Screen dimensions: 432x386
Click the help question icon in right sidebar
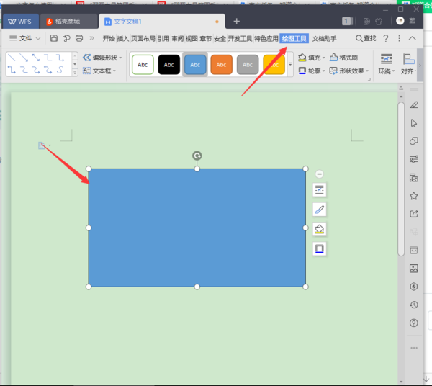(x=413, y=323)
